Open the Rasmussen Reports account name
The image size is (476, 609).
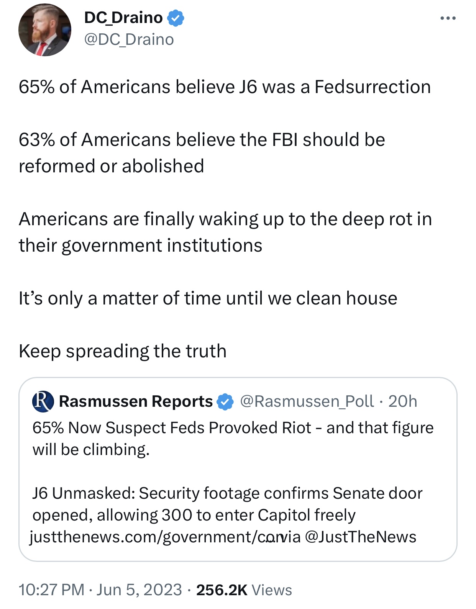(136, 401)
